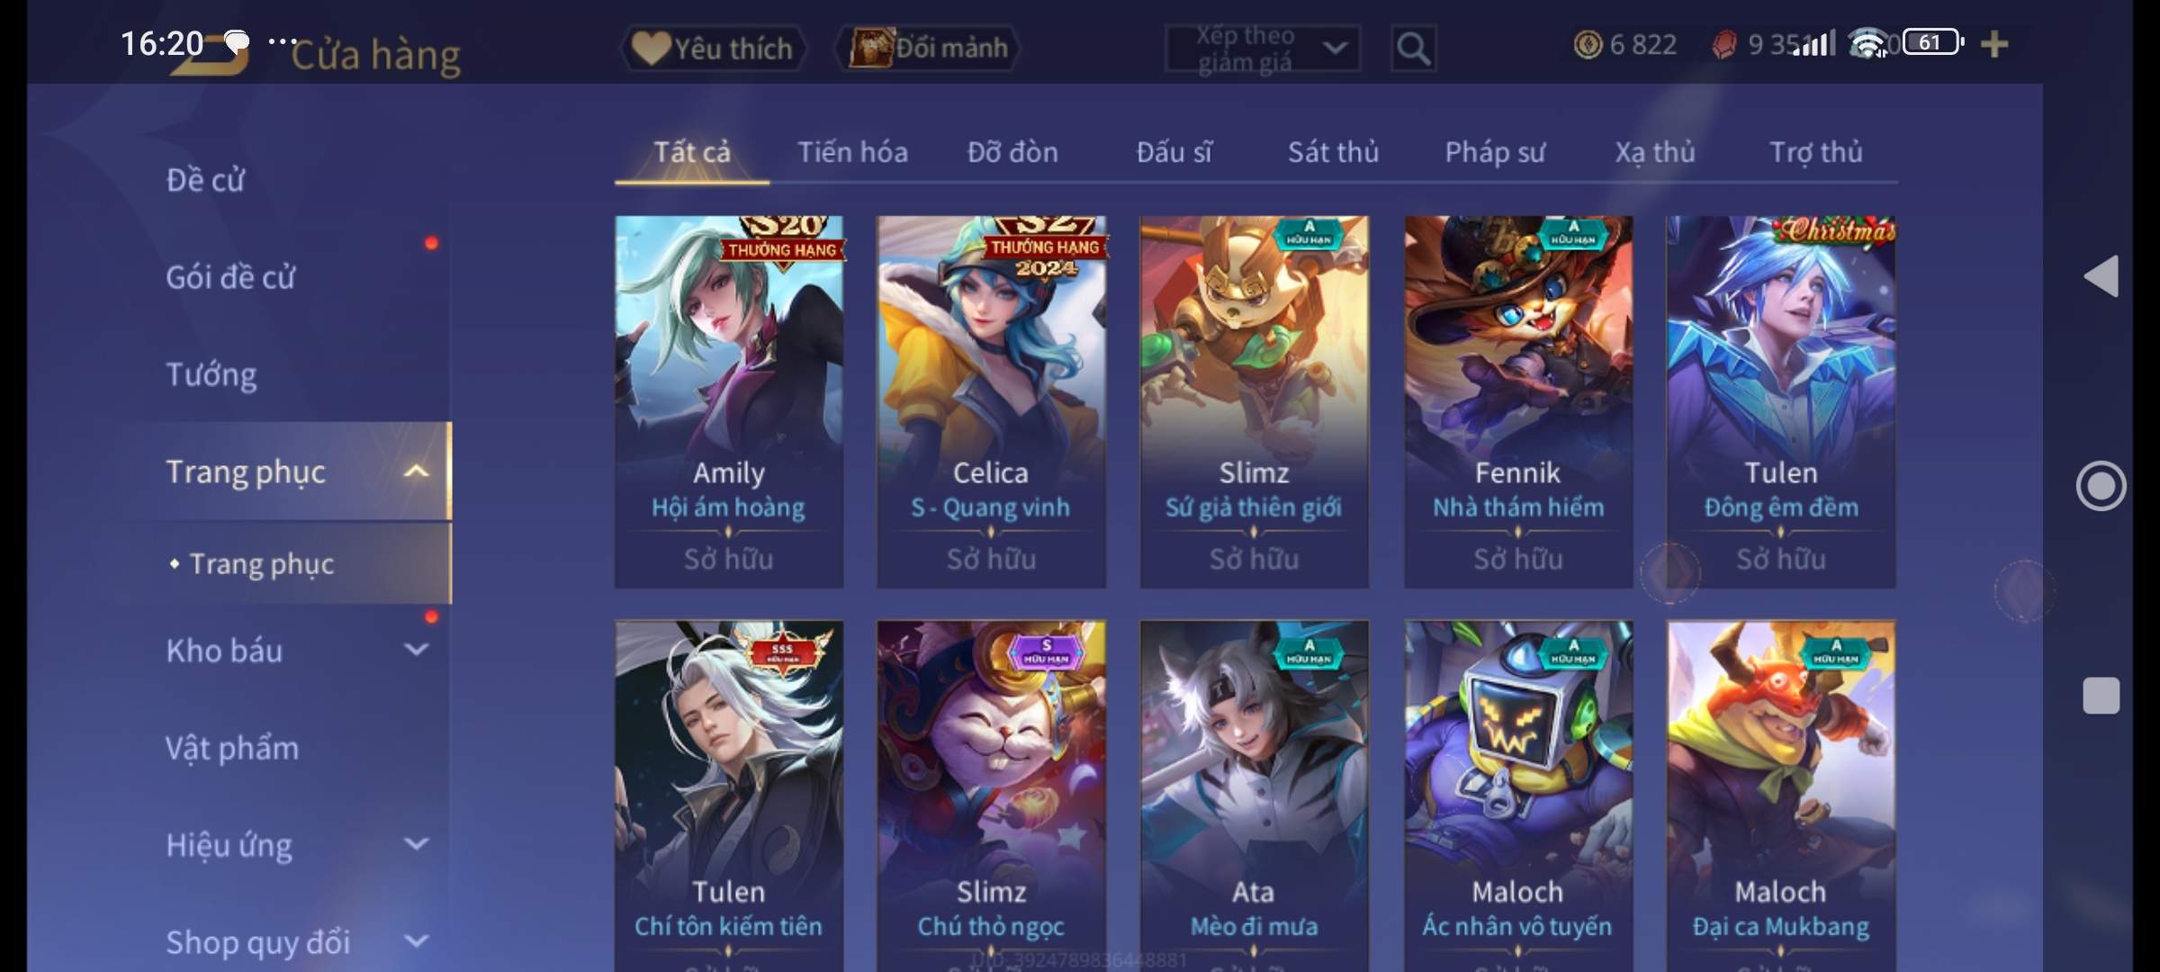Open Tulen Đông êm đềm skin card
Image resolution: width=2160 pixels, height=972 pixels.
pos(1781,401)
